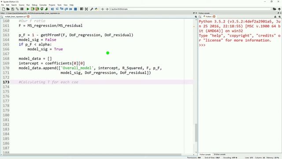Go to parent directory up arrow
This screenshot has width=282, height=159.
pos(279,9)
